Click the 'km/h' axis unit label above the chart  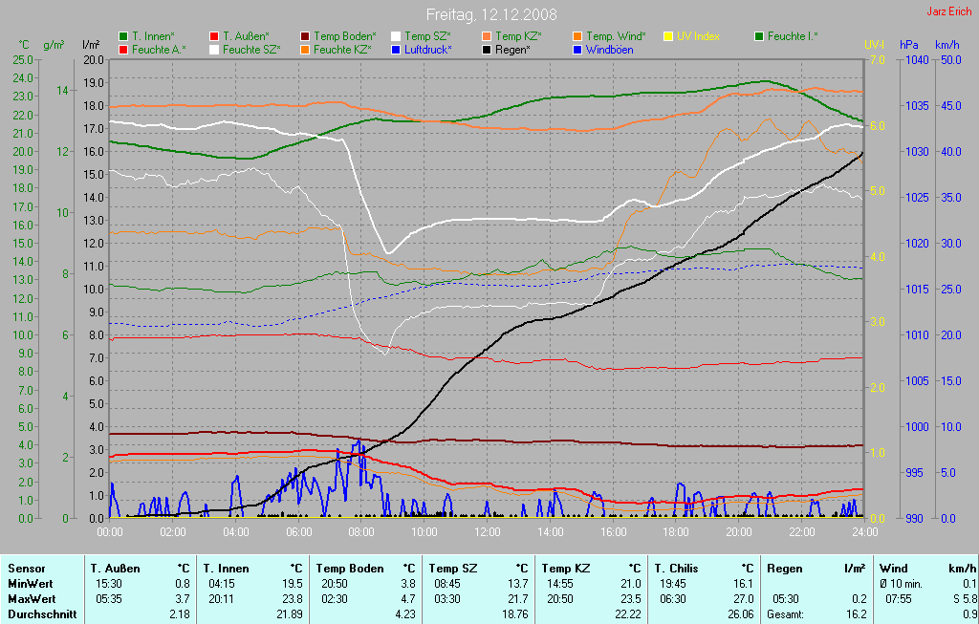point(947,45)
